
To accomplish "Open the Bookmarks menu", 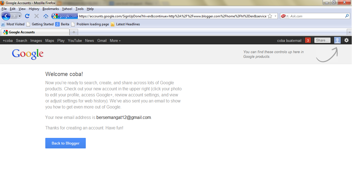I will [51, 9].
